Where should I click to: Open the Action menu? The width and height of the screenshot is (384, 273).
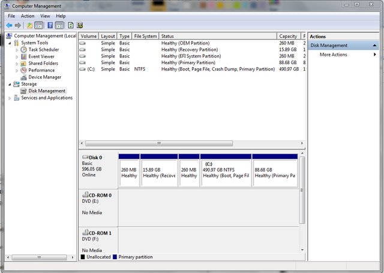point(28,16)
